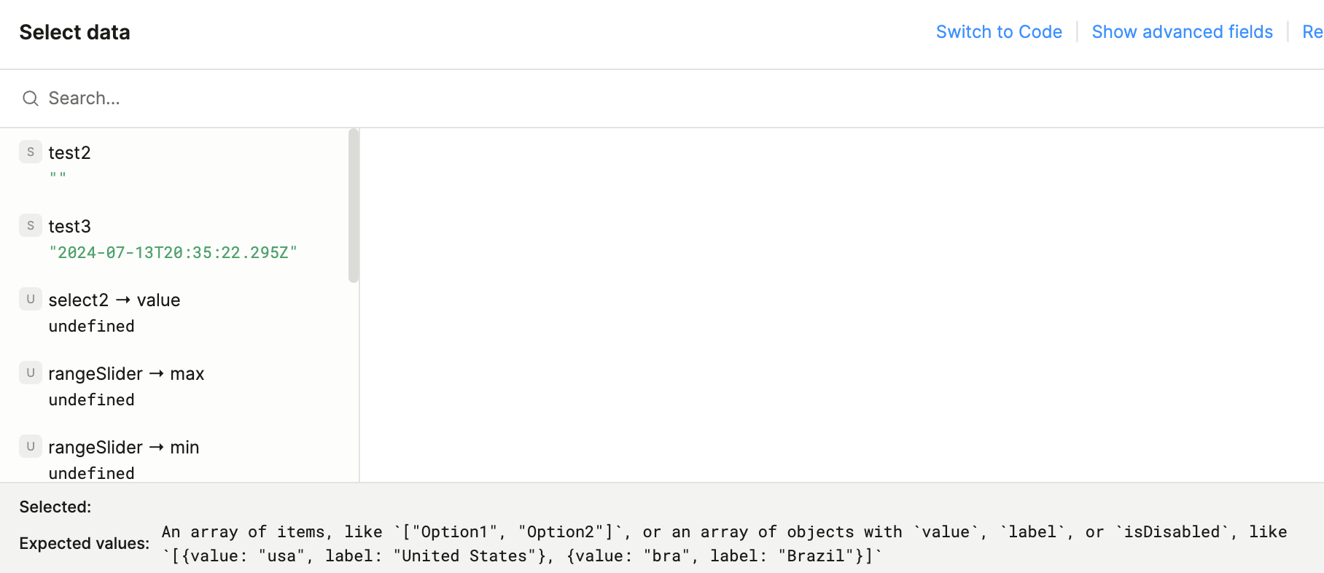
Task: Click the undefined badge for rangeSlider max
Action: click(31, 373)
